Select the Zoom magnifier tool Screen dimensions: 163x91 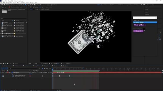click(x=9, y=5)
